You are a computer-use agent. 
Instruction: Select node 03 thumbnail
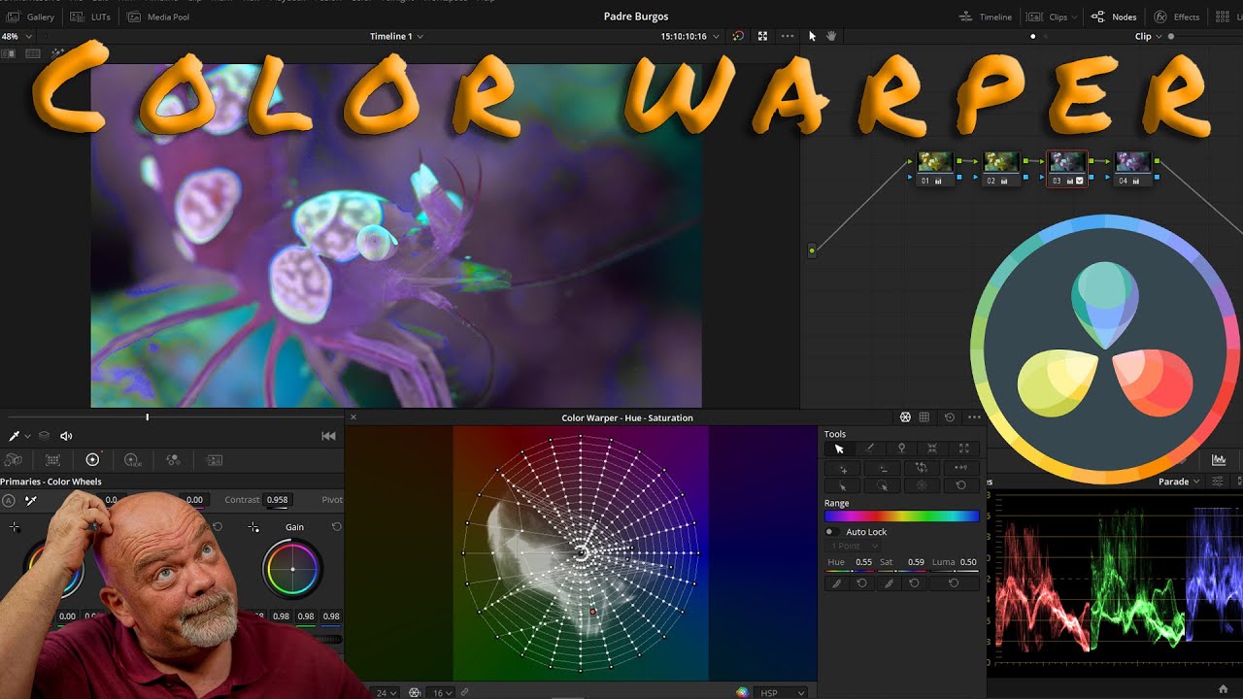[1067, 162]
